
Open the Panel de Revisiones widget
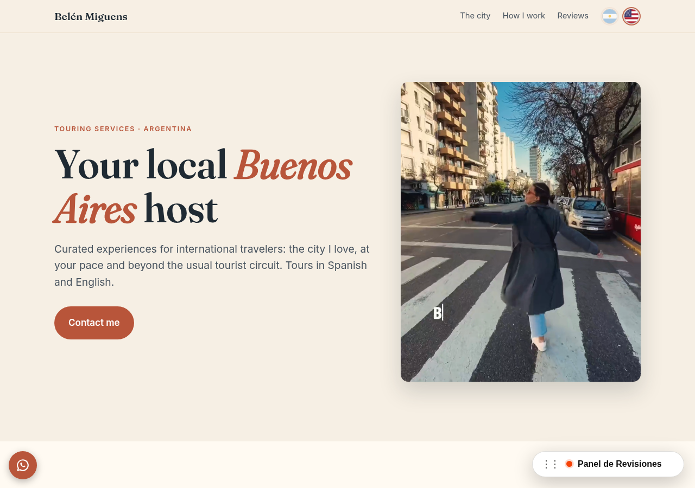point(608,464)
